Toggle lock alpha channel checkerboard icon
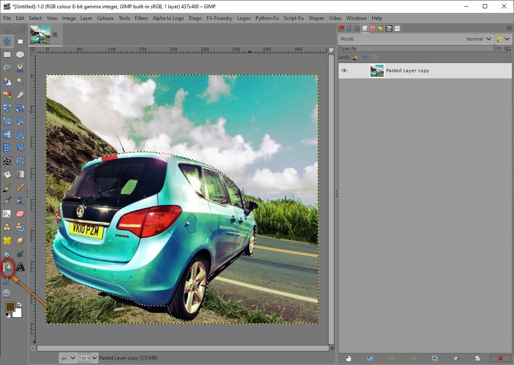 375,57
